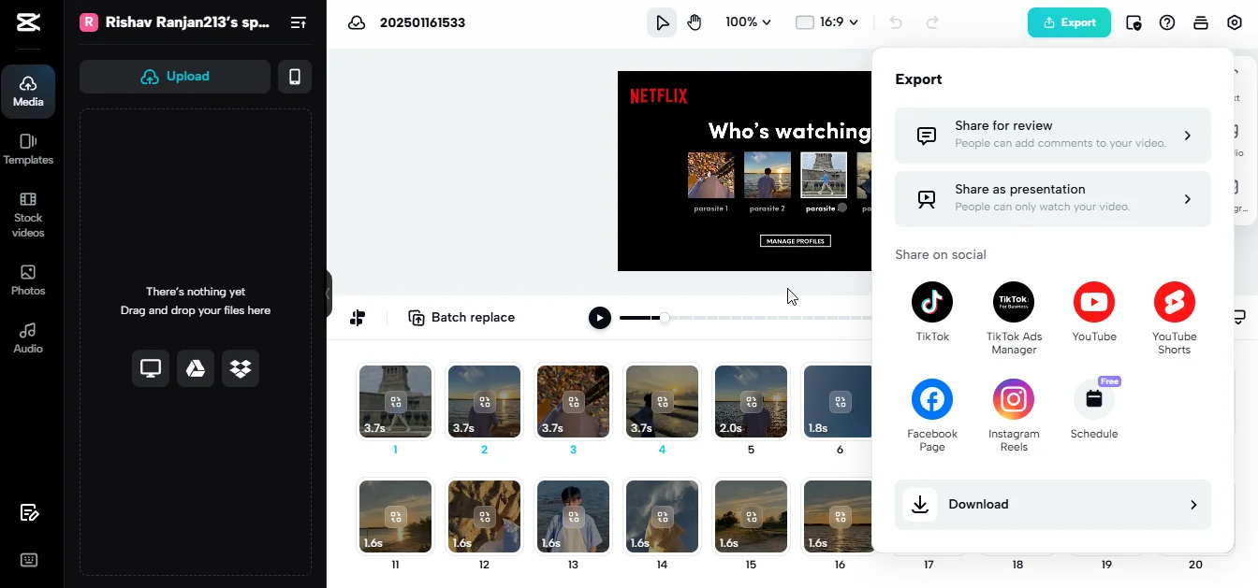The width and height of the screenshot is (1258, 588).
Task: Select clip 14 thumbnail
Action: [662, 516]
